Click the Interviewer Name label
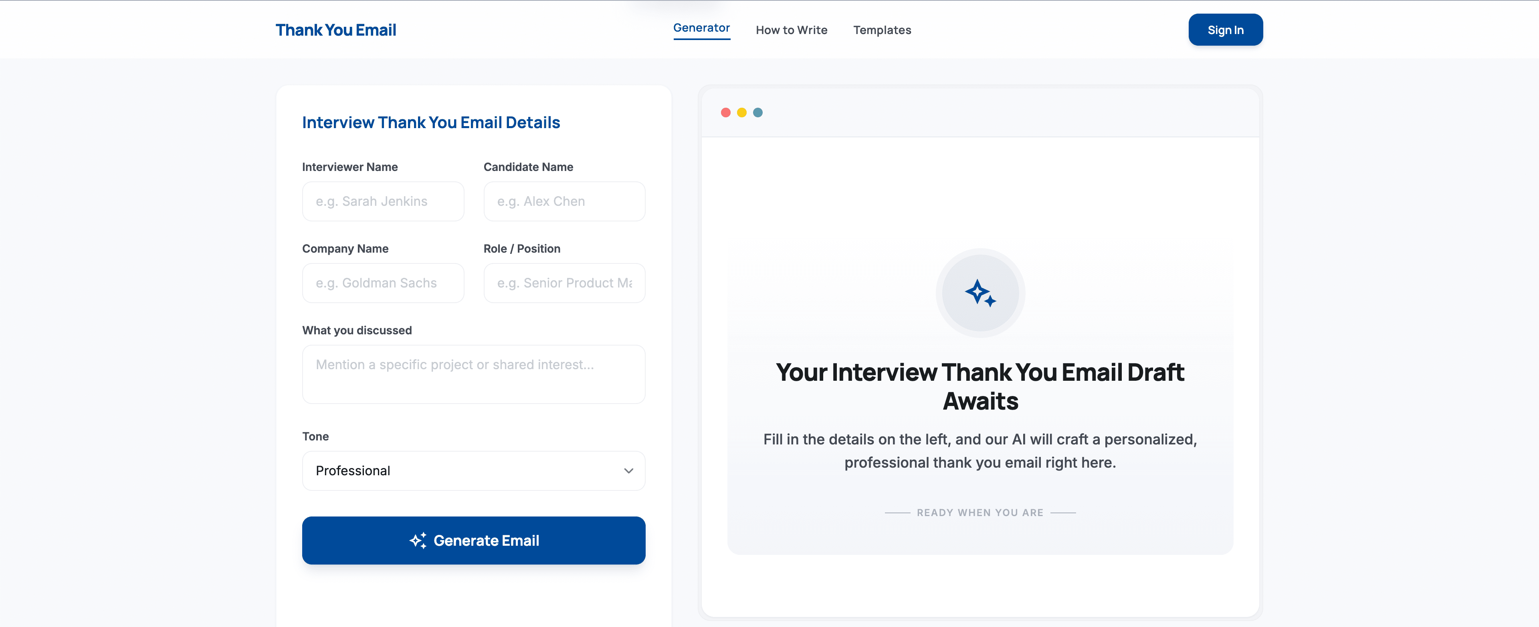The height and width of the screenshot is (627, 1539). click(350, 167)
